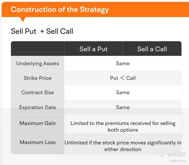Click the Tiger community watermark logo icon

point(162,154)
